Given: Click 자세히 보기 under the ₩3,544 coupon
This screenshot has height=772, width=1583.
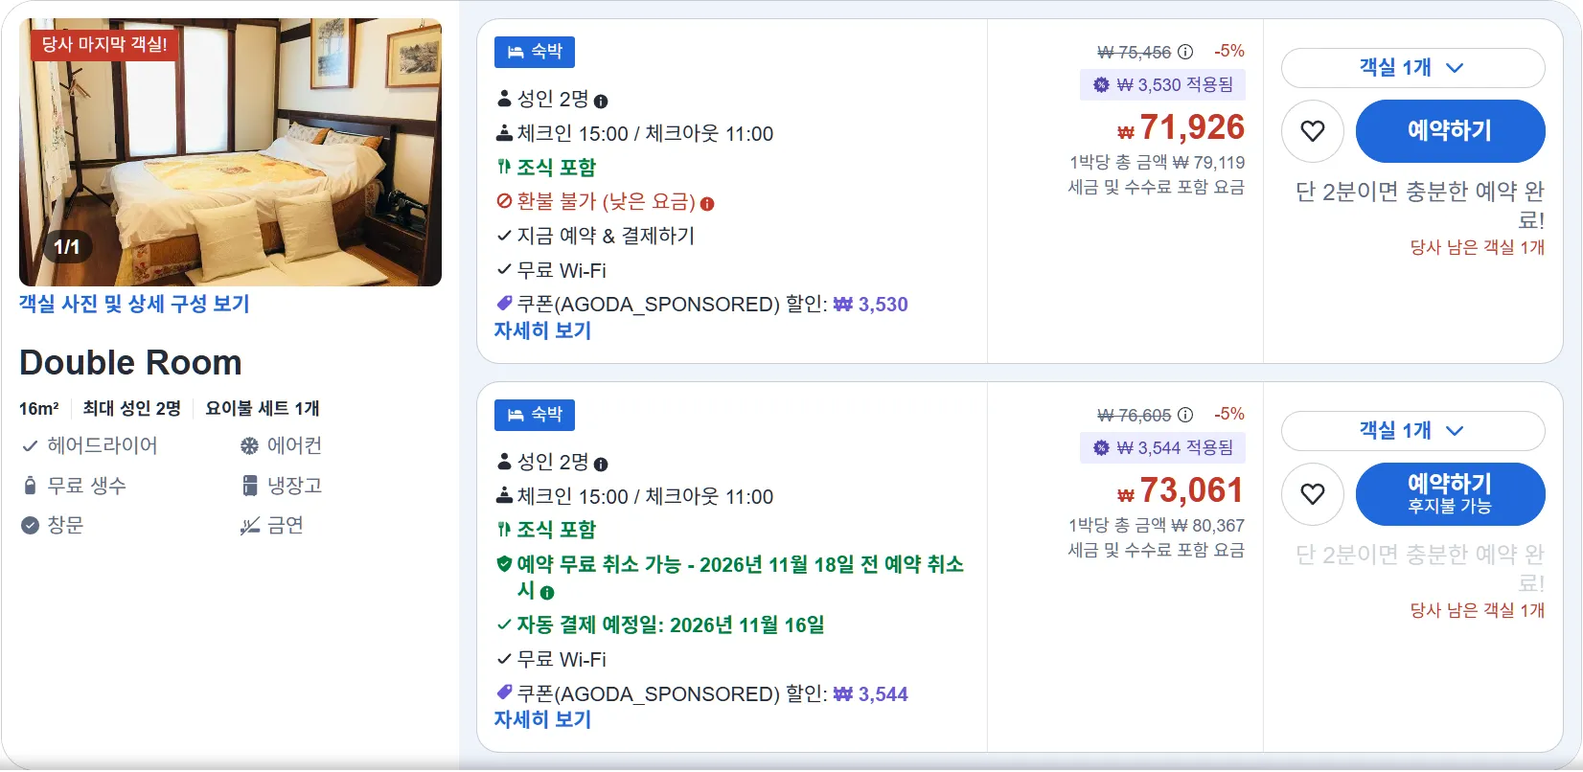Looking at the screenshot, I should pyautogui.click(x=542, y=719).
